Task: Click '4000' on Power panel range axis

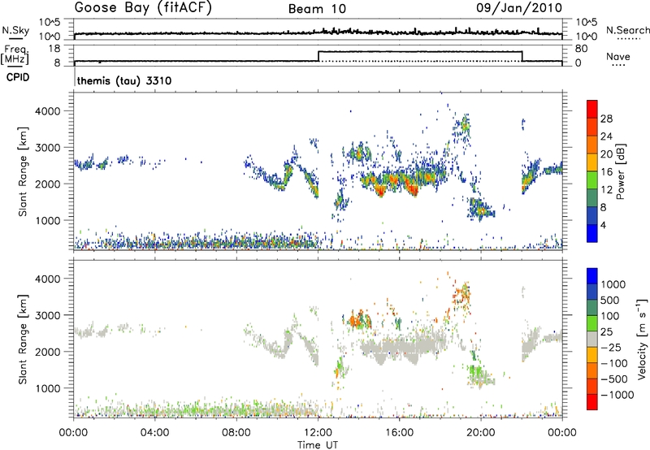Action: (x=49, y=111)
